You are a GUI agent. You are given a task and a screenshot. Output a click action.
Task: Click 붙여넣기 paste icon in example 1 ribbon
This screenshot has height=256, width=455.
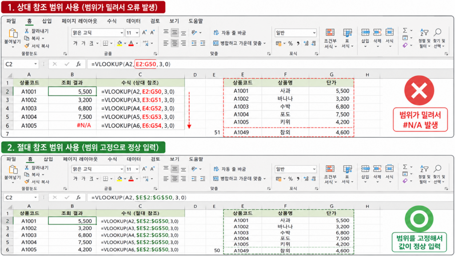(12, 33)
